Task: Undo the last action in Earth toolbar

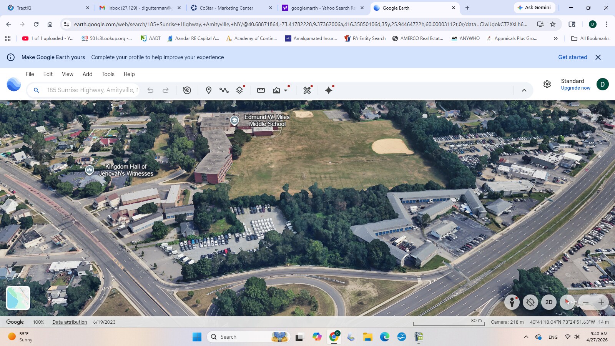Action: pos(150,90)
